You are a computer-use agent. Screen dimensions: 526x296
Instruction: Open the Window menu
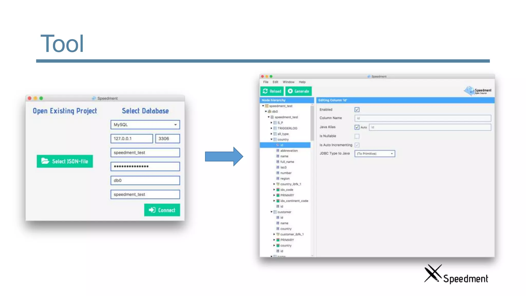click(x=288, y=82)
